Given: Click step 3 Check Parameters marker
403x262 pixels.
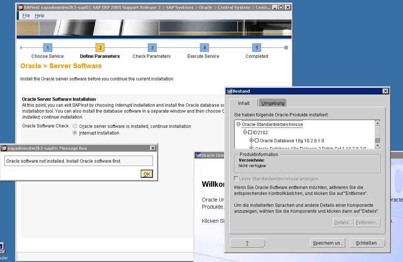Looking at the screenshot, I should pyautogui.click(x=152, y=47).
